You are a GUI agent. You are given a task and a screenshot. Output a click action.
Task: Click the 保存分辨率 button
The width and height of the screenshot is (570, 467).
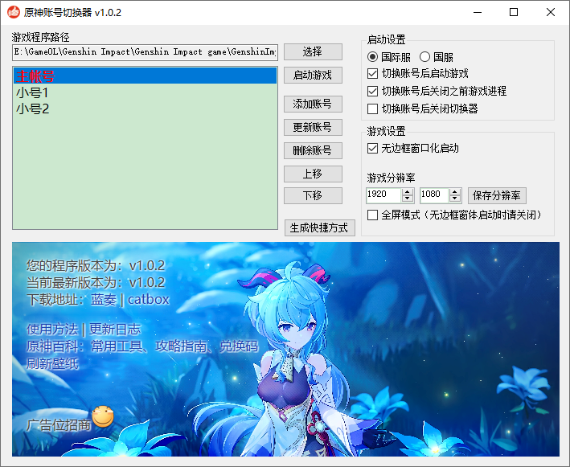pos(497,196)
